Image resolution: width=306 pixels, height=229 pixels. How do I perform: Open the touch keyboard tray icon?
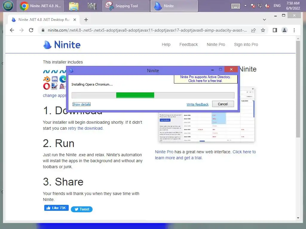(x=235, y=6)
